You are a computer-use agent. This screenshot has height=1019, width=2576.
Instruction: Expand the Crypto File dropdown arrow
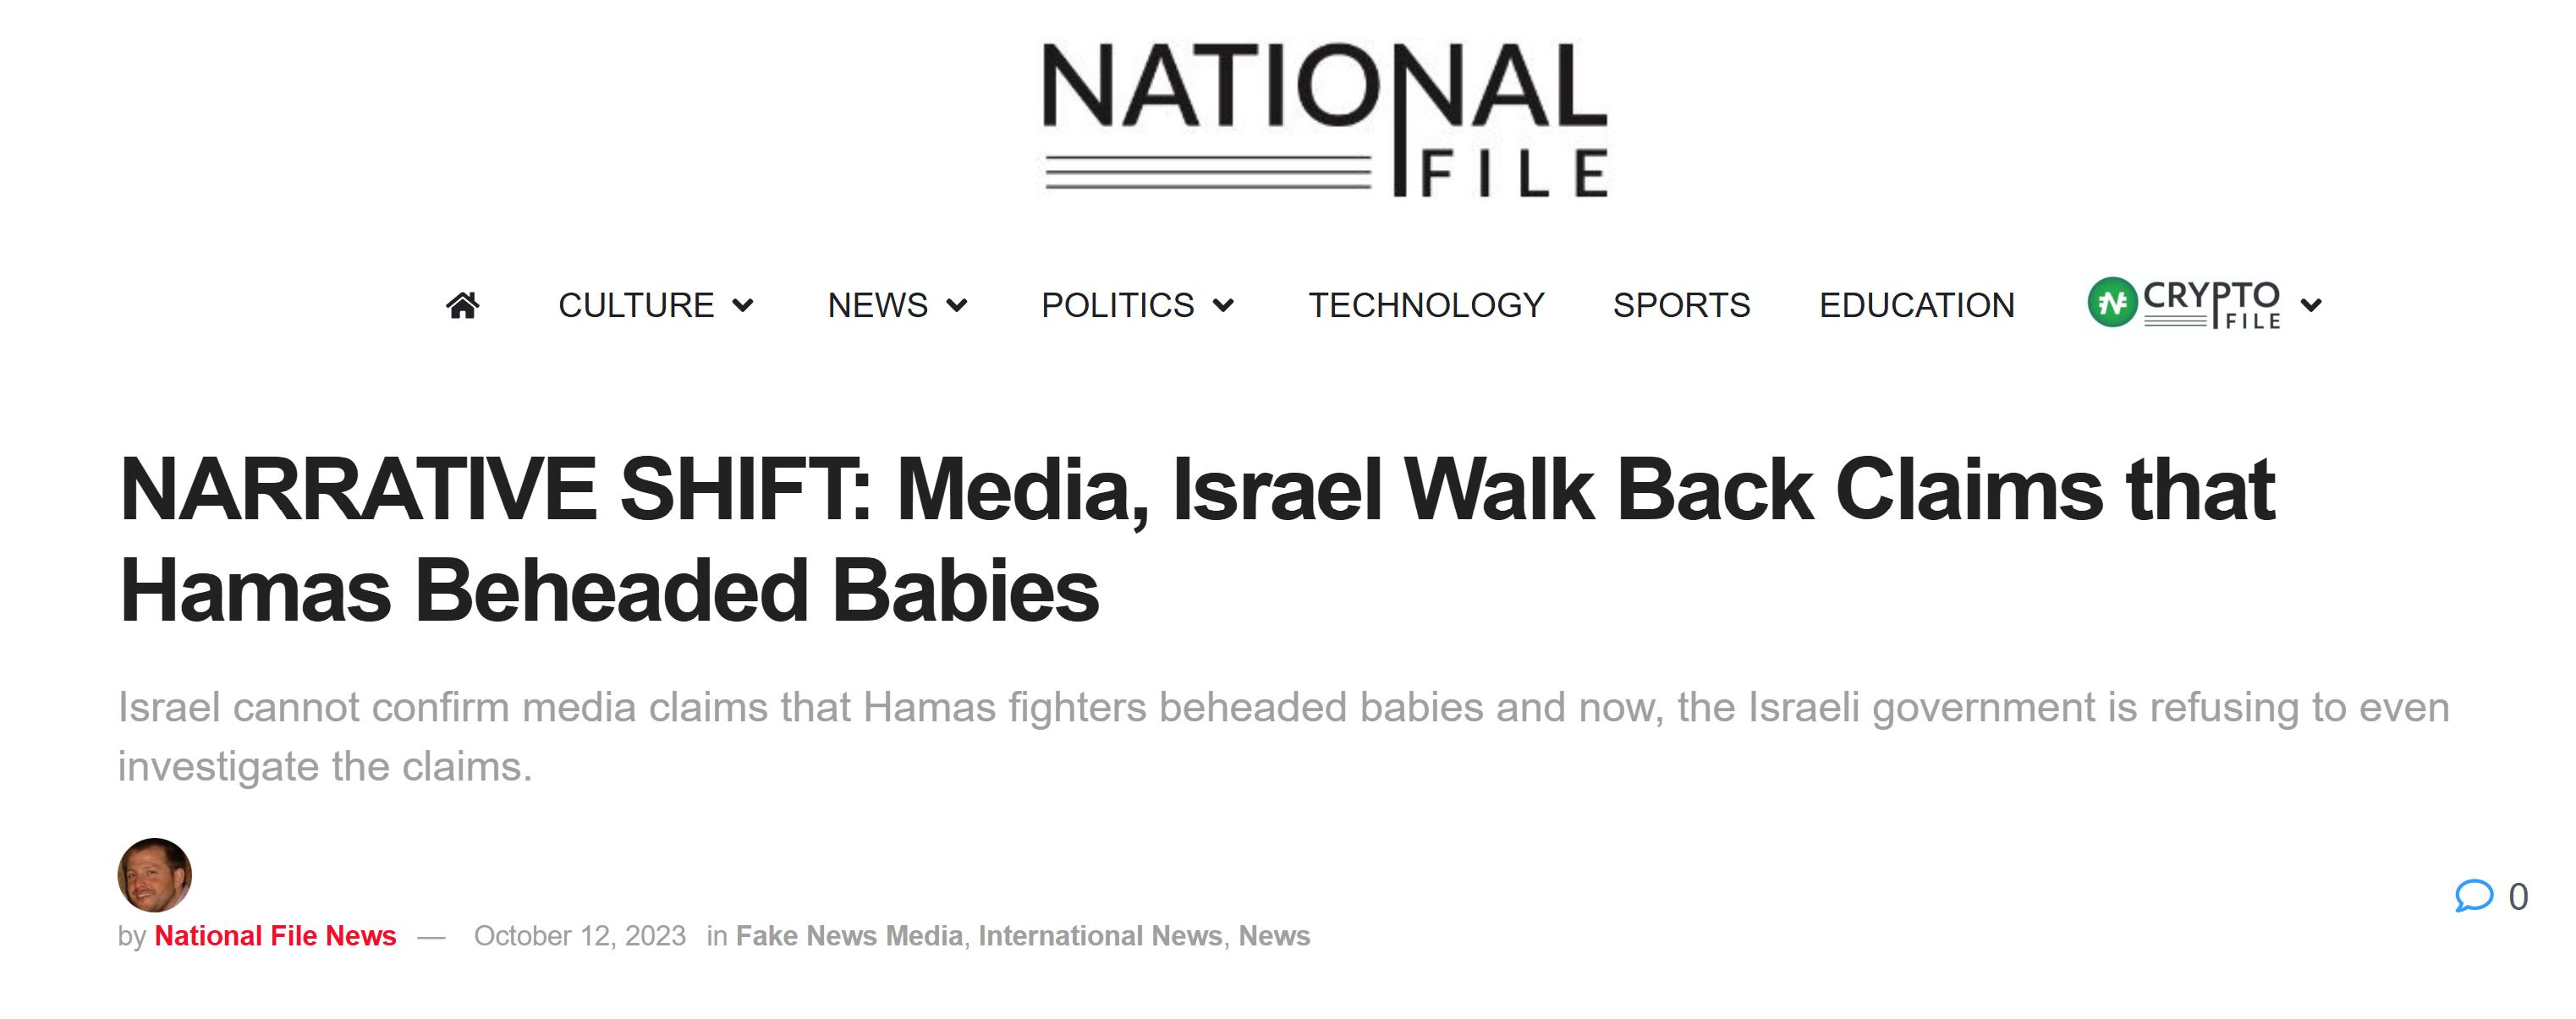2311,305
